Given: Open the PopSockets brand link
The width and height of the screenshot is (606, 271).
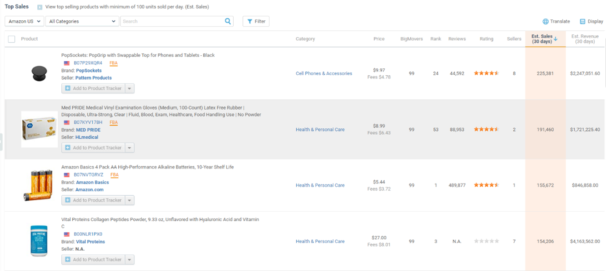Looking at the screenshot, I should click(89, 71).
